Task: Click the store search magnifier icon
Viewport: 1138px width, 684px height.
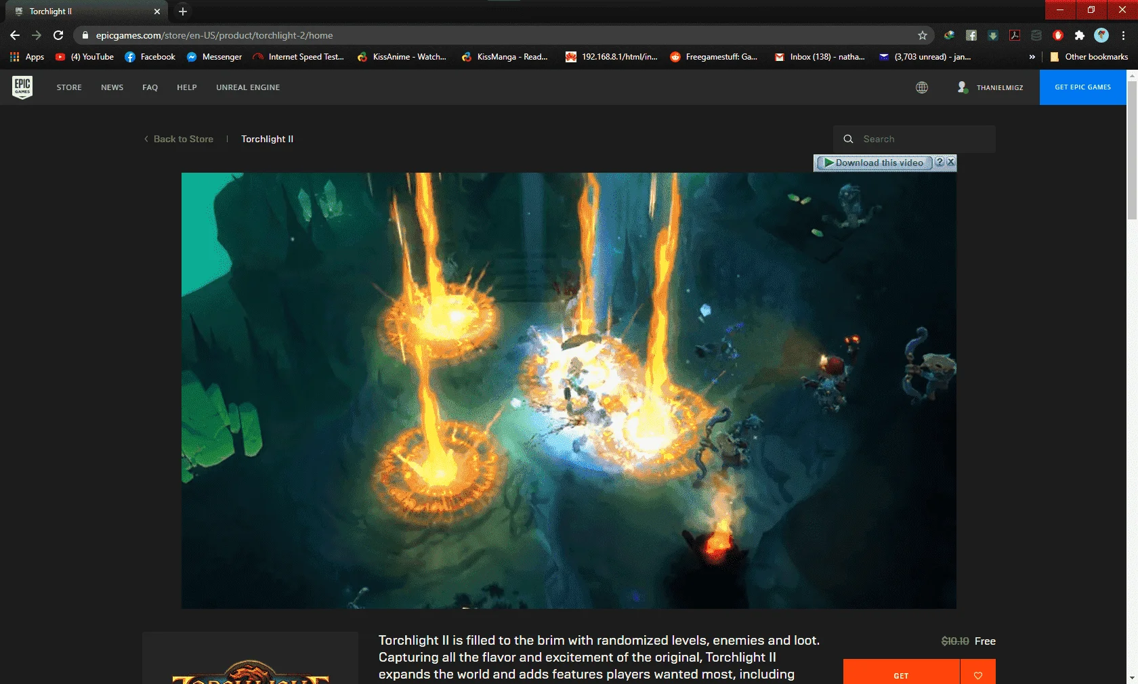Action: click(x=848, y=139)
